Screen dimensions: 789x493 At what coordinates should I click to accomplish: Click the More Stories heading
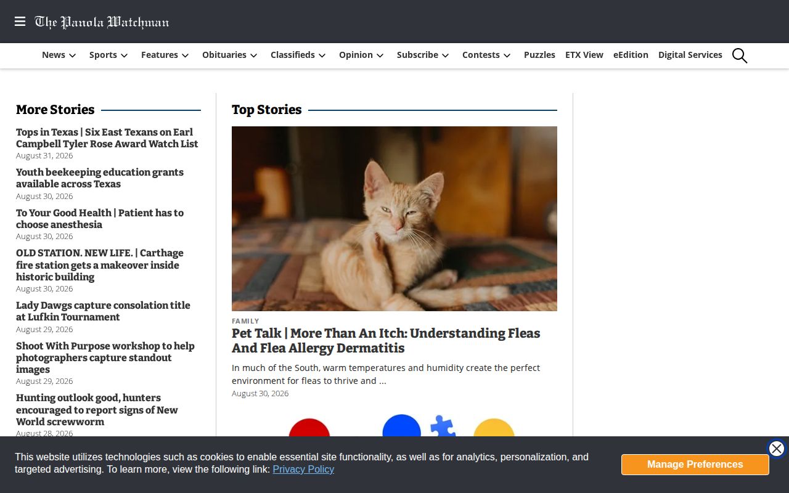point(55,110)
